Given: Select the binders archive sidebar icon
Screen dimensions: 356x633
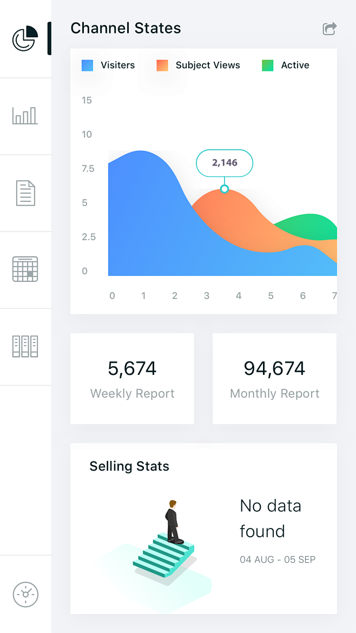Looking at the screenshot, I should [25, 346].
